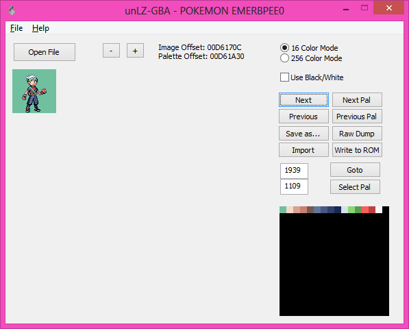Pick the brown palette swatch
This screenshot has height=329, width=409.
(x=310, y=210)
